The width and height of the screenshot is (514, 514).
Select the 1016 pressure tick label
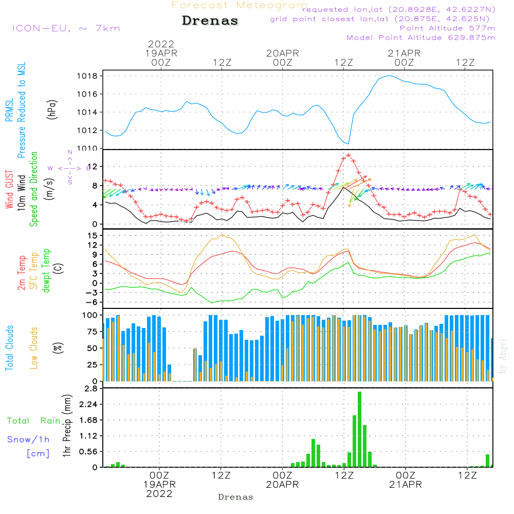point(87,95)
